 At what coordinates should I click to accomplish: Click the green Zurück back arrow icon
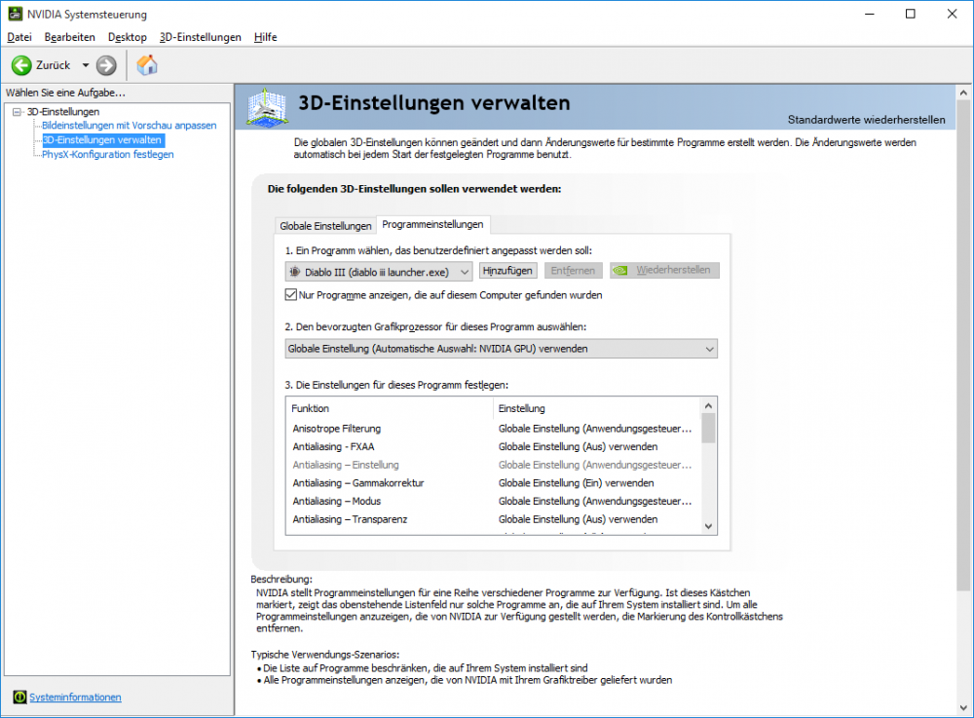21,65
